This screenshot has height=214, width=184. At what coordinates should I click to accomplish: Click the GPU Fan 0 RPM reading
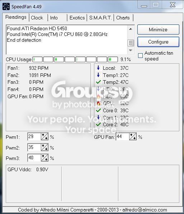(x=25, y=96)
